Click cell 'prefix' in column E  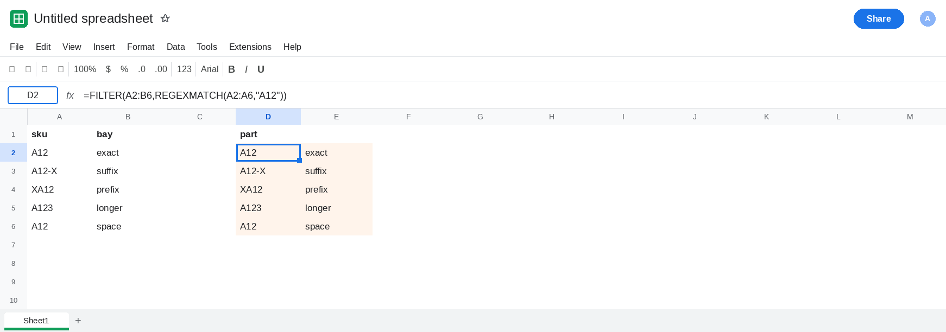pyautogui.click(x=337, y=189)
